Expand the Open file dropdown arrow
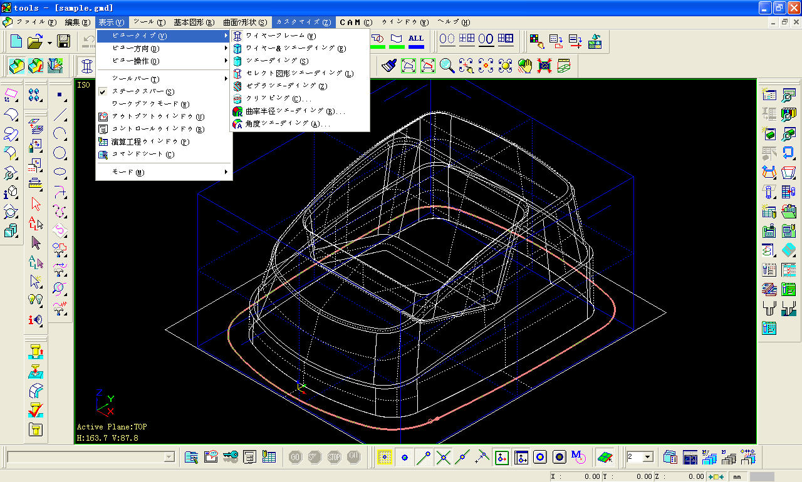The width and height of the screenshot is (802, 482). click(x=49, y=43)
